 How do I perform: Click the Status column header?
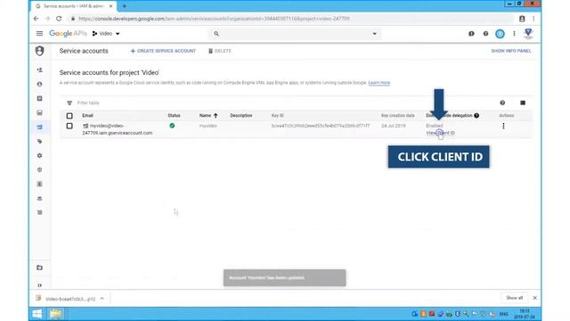[174, 115]
